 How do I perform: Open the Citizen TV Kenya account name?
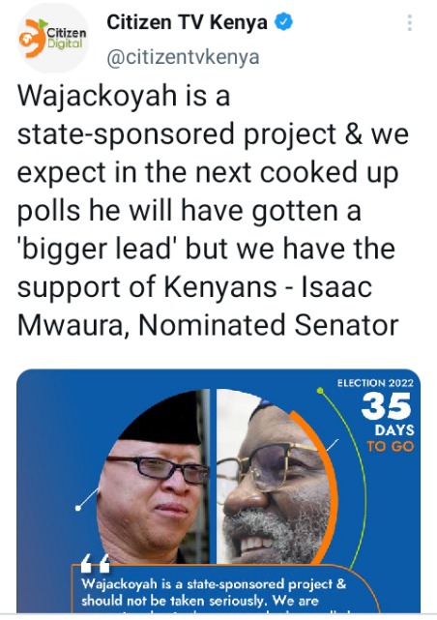[x=187, y=22]
